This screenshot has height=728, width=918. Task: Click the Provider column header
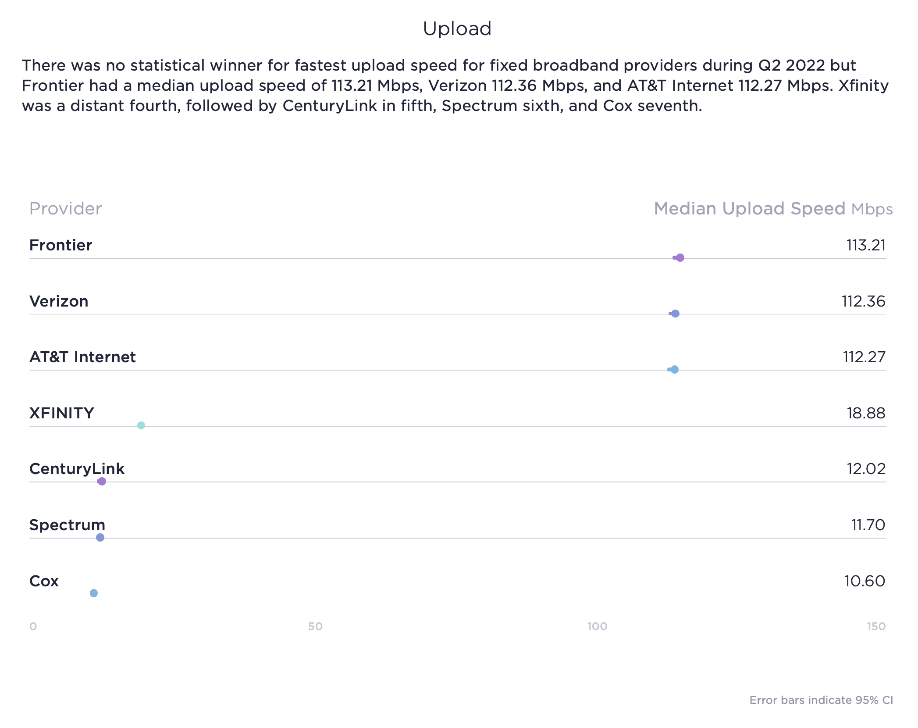65,209
